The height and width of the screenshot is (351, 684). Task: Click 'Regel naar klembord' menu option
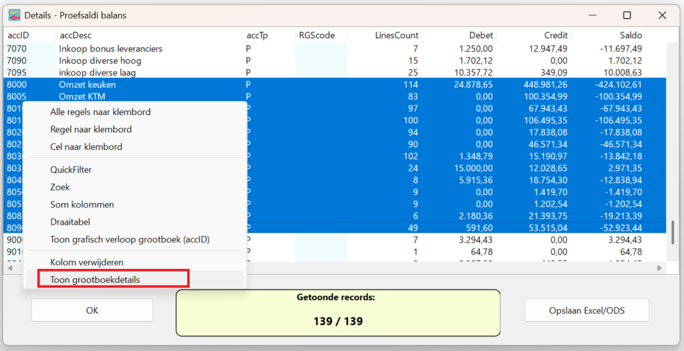(x=91, y=129)
